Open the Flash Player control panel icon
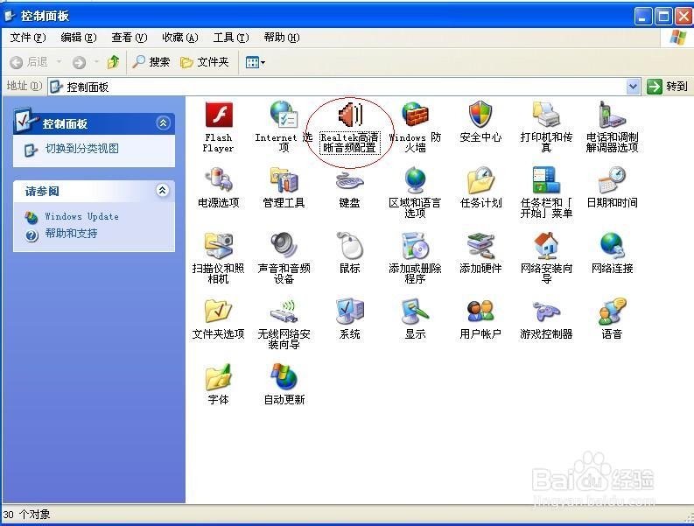 click(219, 116)
